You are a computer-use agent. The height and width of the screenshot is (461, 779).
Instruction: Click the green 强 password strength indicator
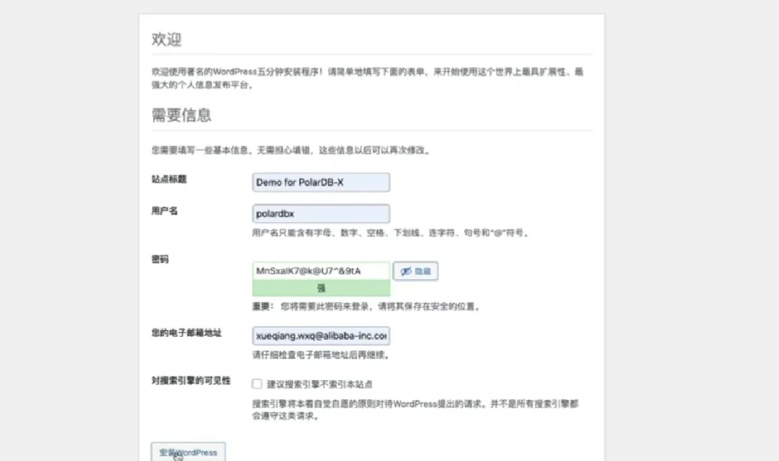tap(321, 288)
